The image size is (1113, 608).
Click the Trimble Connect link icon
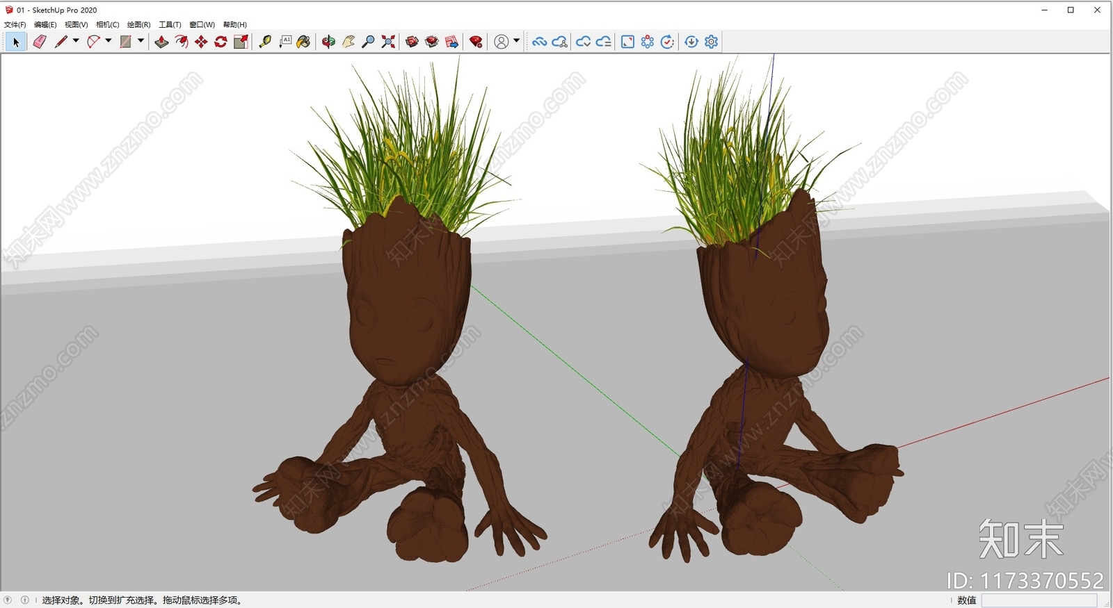539,42
